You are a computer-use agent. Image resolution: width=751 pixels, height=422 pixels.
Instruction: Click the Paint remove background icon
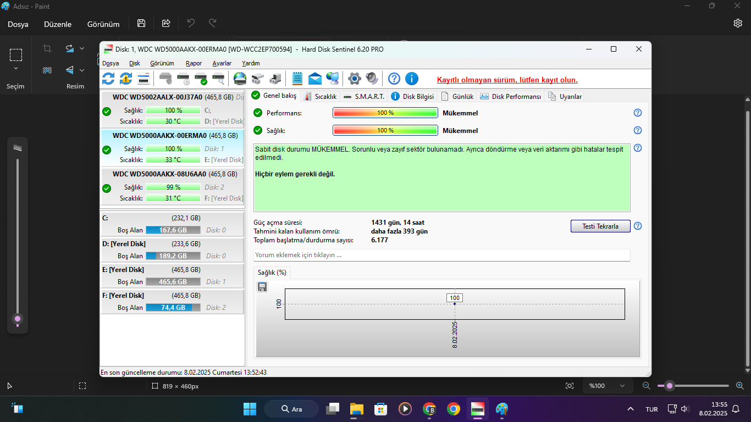(x=47, y=70)
